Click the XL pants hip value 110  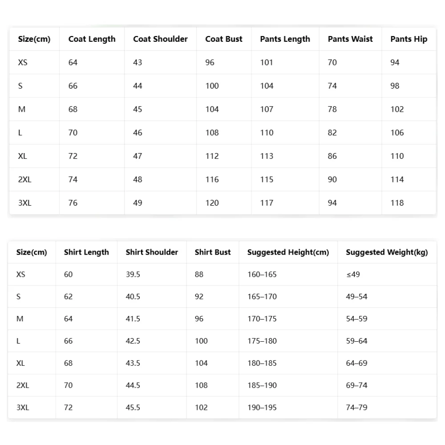tap(397, 156)
